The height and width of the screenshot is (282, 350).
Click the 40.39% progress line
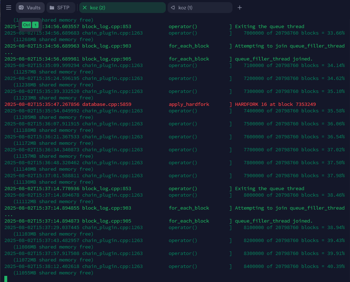(174, 267)
